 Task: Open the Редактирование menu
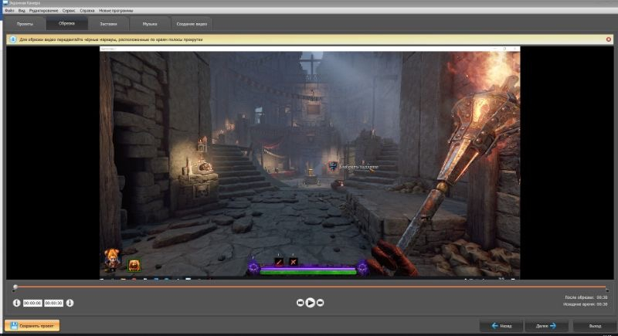point(43,11)
